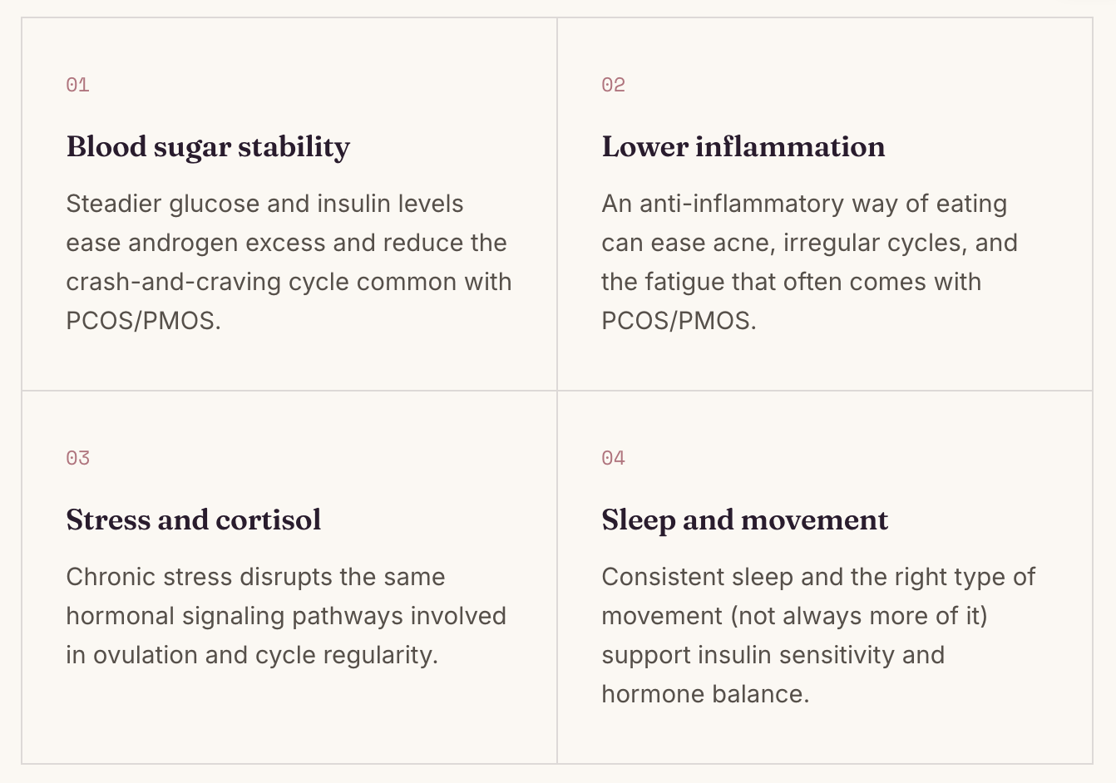Click the 01 card number
The width and height of the screenshot is (1116, 783).
[77, 85]
